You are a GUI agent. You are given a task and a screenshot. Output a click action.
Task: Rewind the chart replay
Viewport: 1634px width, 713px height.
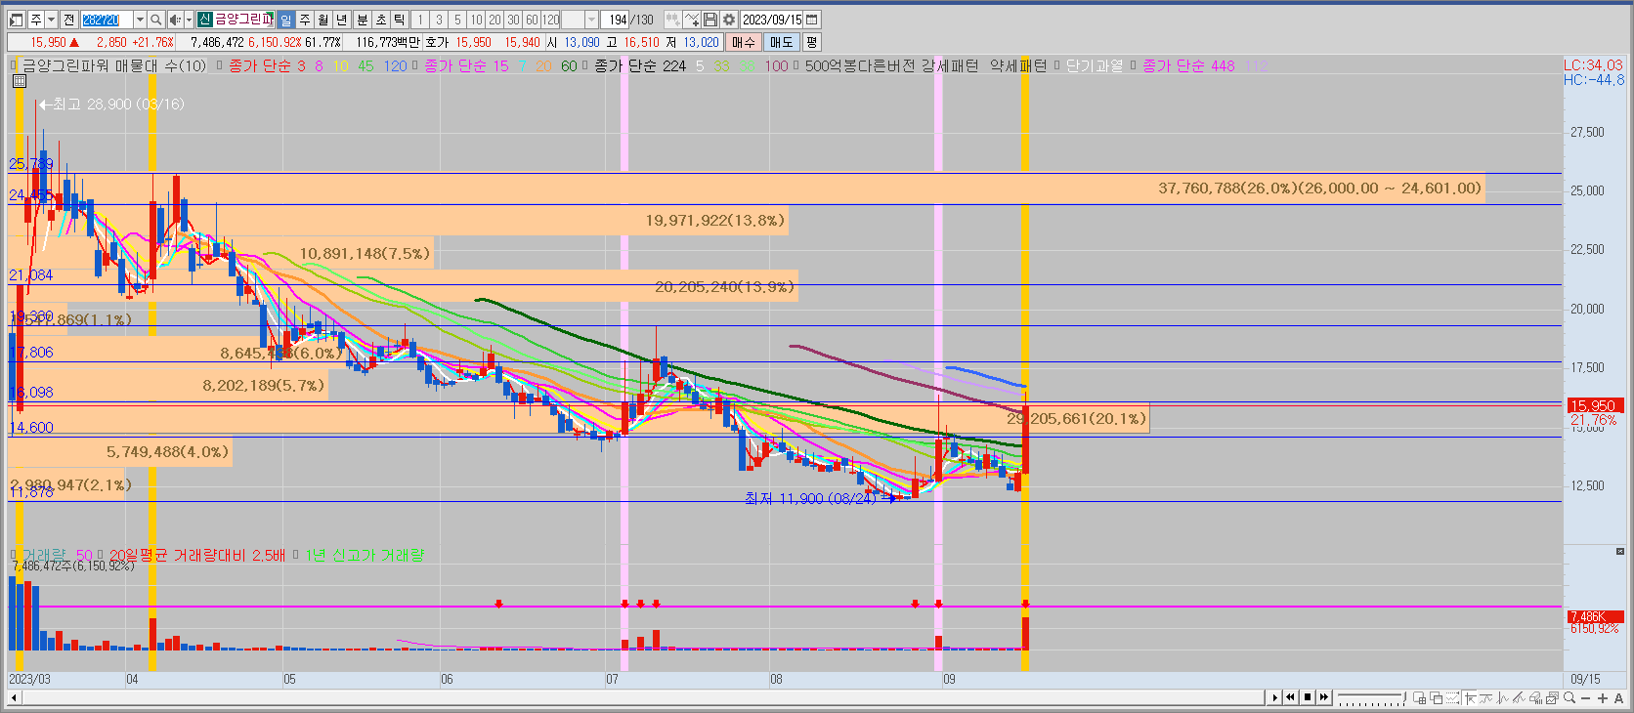click(1290, 697)
